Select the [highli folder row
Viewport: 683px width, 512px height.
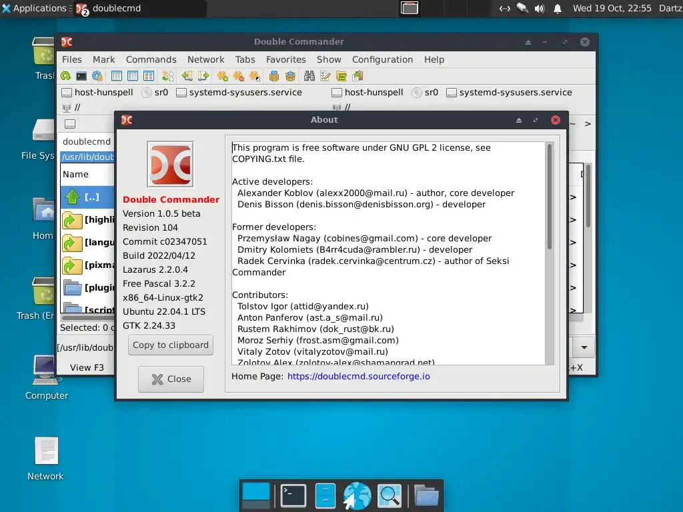87,219
